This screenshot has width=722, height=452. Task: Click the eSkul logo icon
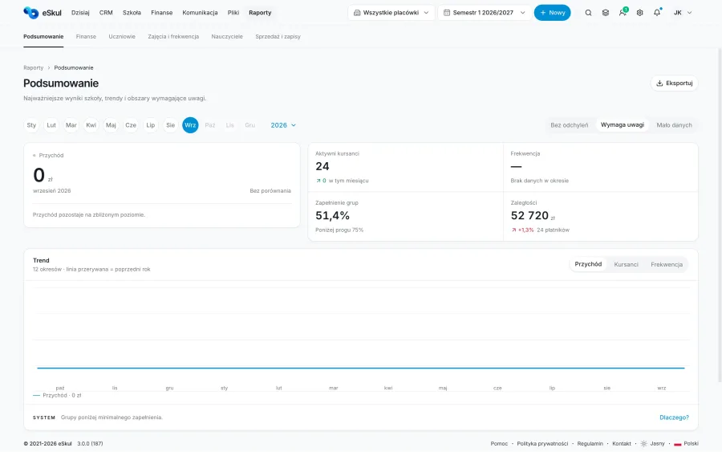(x=30, y=12)
